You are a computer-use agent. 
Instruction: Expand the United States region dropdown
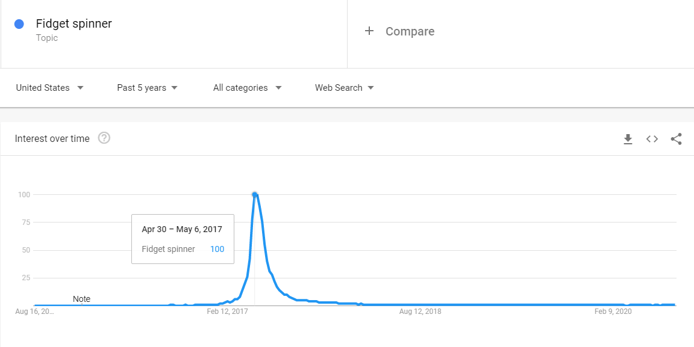click(x=49, y=88)
